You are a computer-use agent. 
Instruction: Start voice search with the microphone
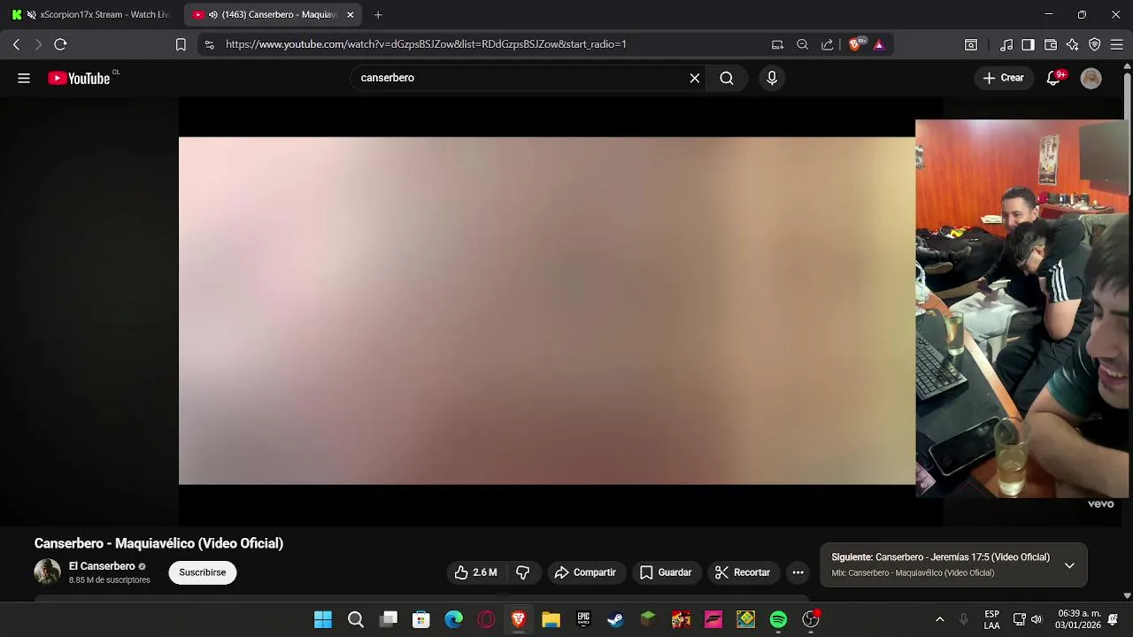click(772, 78)
